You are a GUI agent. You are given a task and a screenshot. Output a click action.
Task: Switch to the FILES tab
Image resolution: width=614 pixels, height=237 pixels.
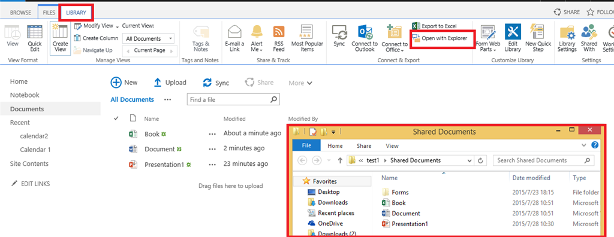pos(49,13)
